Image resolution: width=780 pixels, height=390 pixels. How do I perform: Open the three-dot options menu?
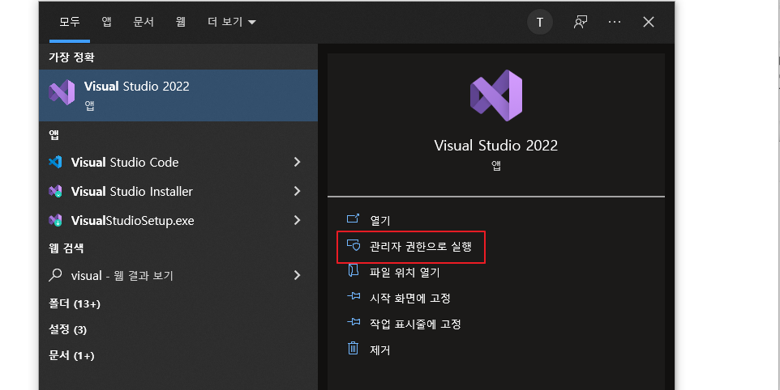pos(615,22)
